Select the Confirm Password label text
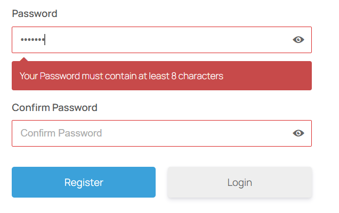 pyautogui.click(x=54, y=108)
